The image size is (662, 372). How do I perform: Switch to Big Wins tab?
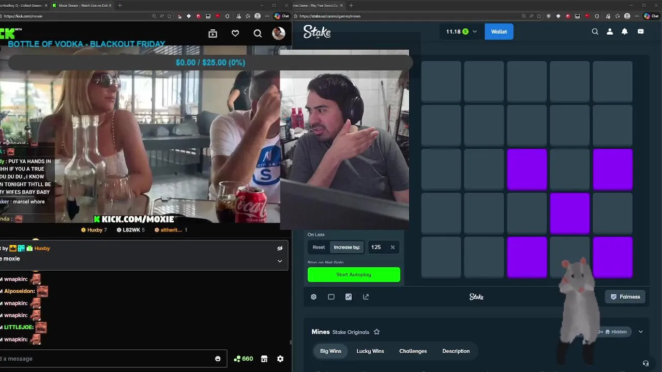330,351
